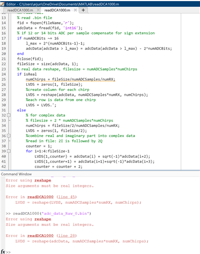The image size is (200, 254).
Task: Close the second readDCA1000.m tab
Action: pyautogui.click(x=75, y=10)
